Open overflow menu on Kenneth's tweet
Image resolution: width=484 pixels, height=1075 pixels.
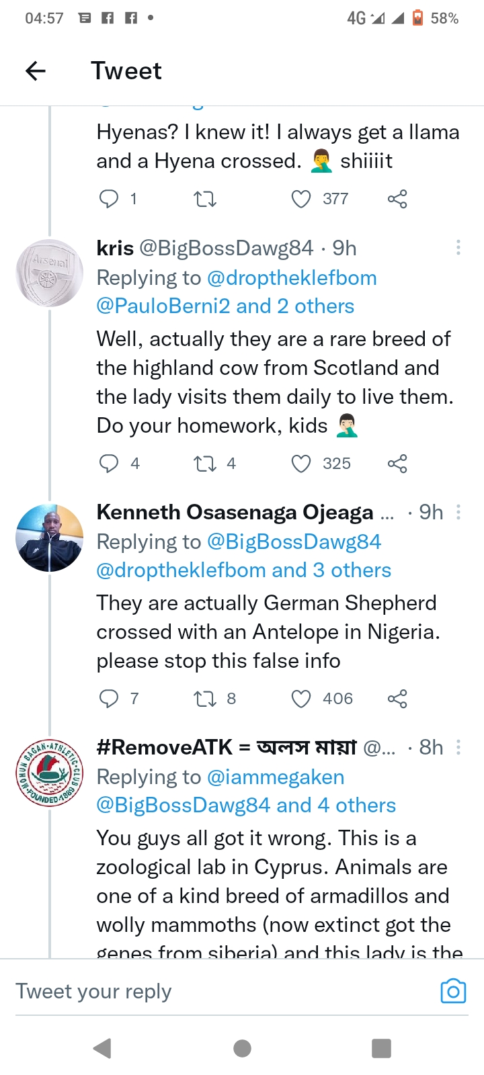458,512
